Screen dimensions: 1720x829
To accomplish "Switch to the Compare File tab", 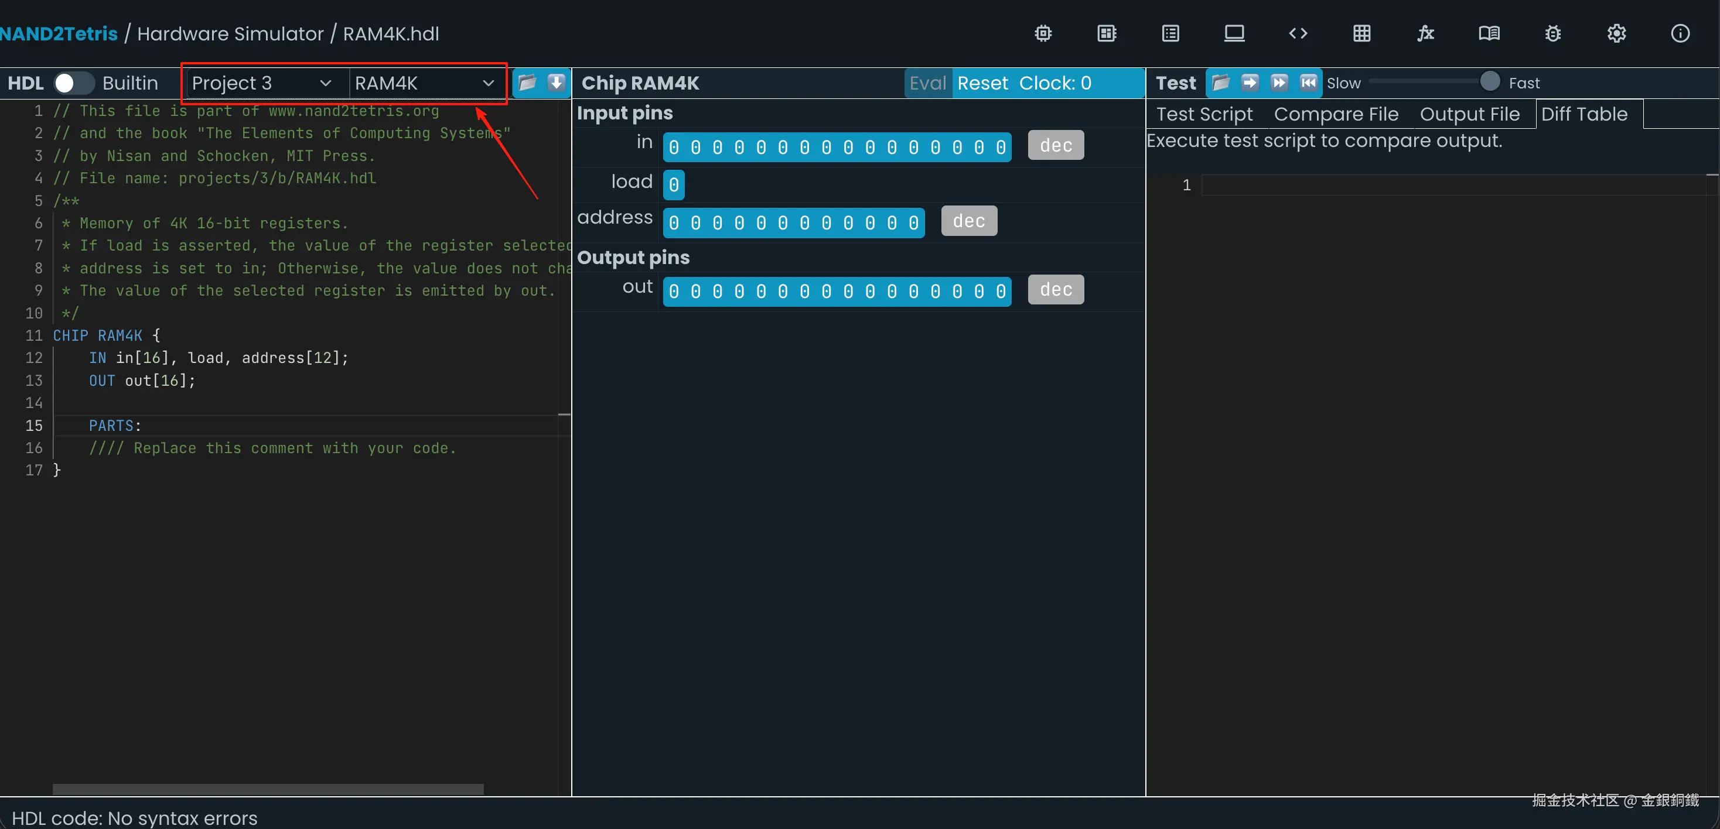I will 1336,114.
